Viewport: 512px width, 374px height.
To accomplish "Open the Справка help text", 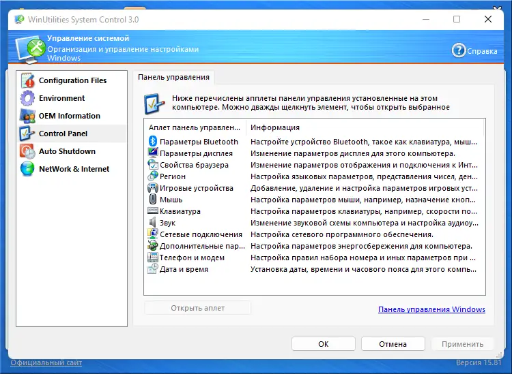I will (x=482, y=51).
